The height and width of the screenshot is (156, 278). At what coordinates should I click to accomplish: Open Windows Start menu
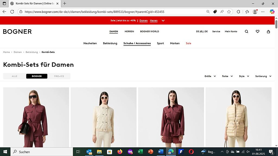point(5,152)
